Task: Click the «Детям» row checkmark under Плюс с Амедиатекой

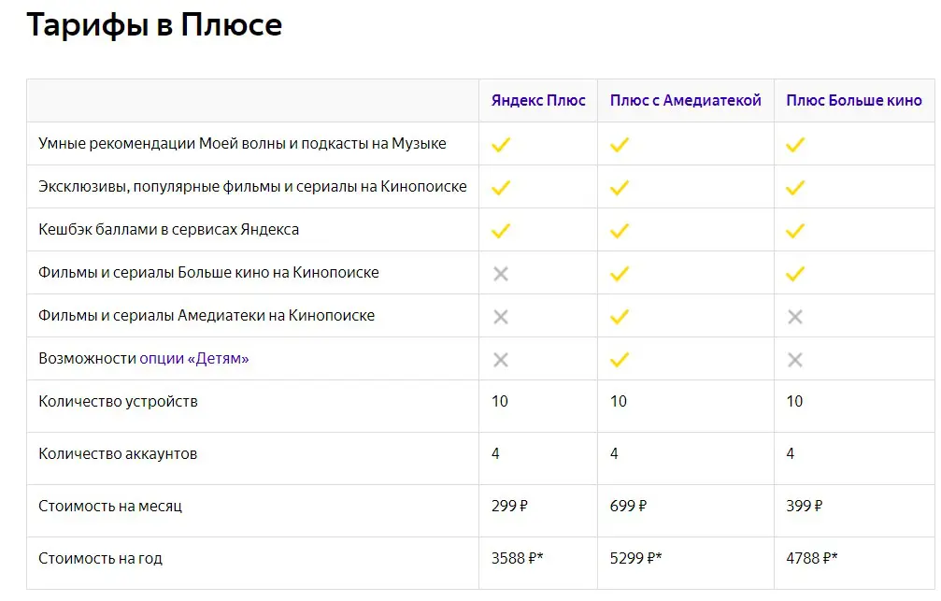Action: tap(620, 360)
